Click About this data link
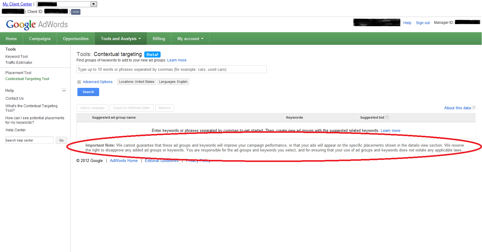 pyautogui.click(x=457, y=108)
